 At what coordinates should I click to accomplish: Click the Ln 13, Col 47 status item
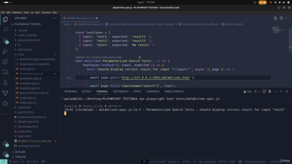[x=157, y=162]
